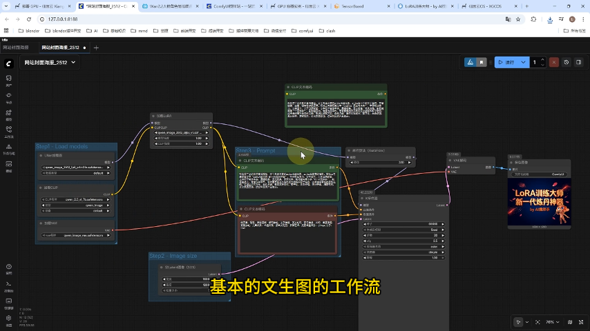Image resolution: width=590 pixels, height=331 pixels.
Task: Activate the select mode cursor icon
Action: (x=518, y=322)
